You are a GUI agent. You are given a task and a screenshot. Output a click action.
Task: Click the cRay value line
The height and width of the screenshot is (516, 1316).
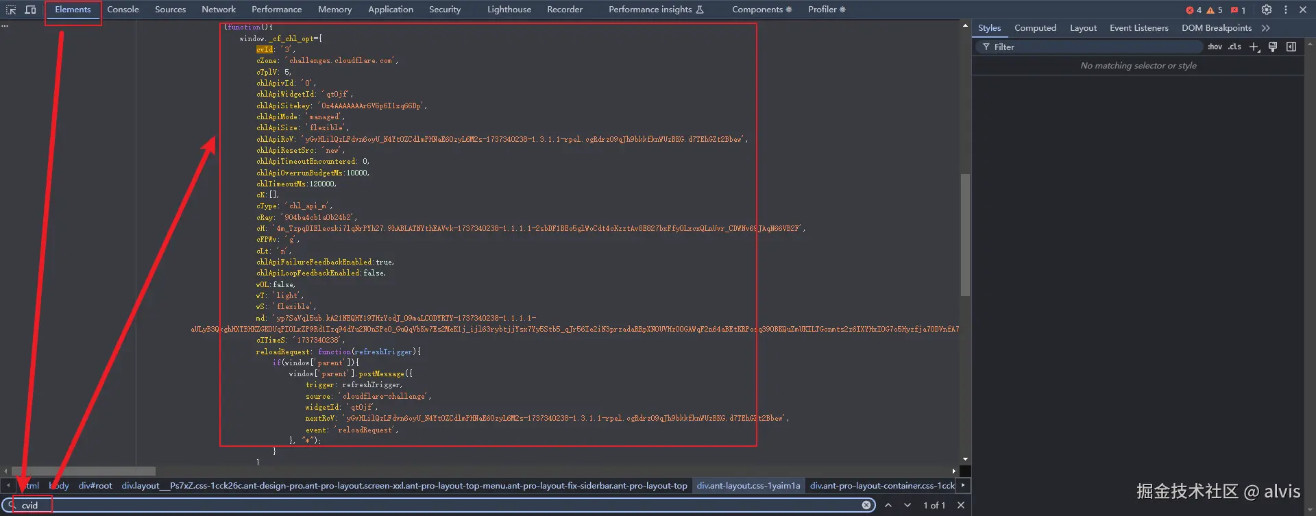(307, 217)
